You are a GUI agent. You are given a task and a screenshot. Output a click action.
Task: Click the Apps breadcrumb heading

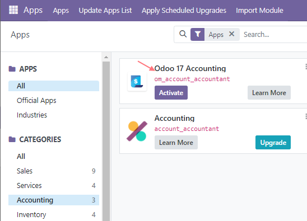point(20,35)
